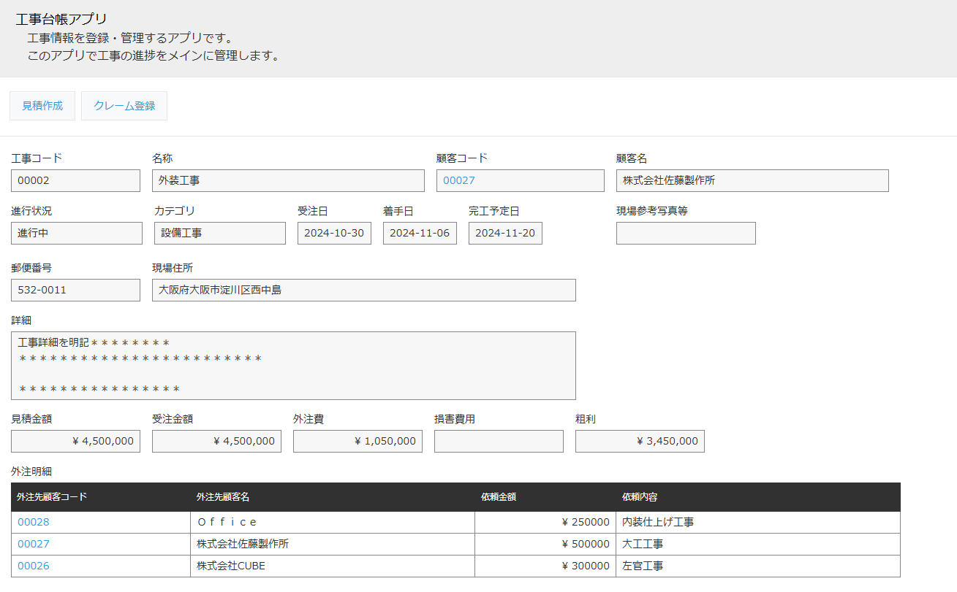Select the 進行状況 field showing 進行中
This screenshot has width=957, height=592.
(x=77, y=234)
